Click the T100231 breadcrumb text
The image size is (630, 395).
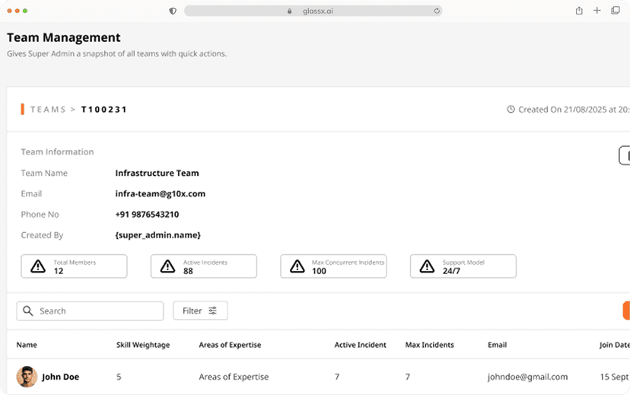(x=103, y=110)
